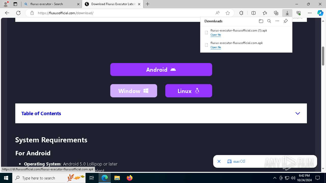This screenshot has width=326, height=183.
Task: Open a new browser tab
Action: pos(148,4)
